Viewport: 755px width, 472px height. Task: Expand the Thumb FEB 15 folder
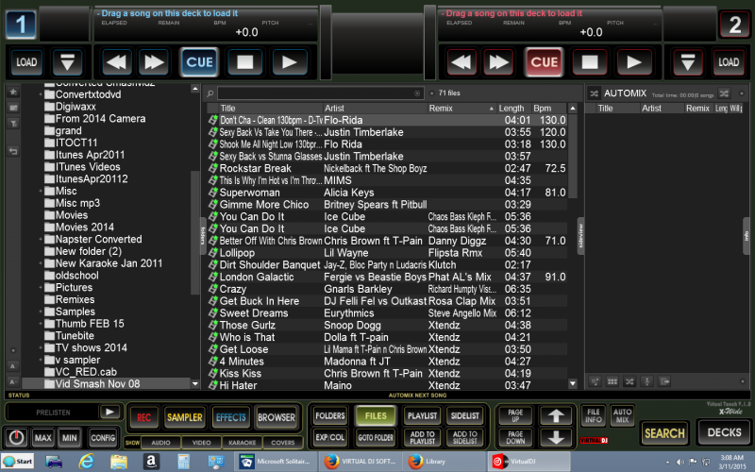41,324
